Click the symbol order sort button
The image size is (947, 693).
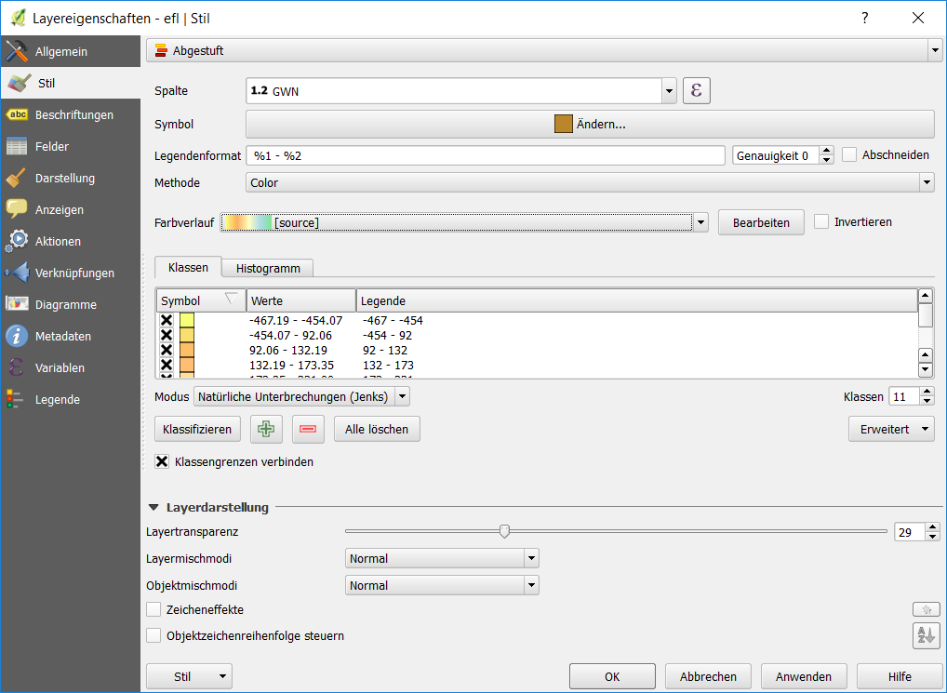(x=926, y=636)
